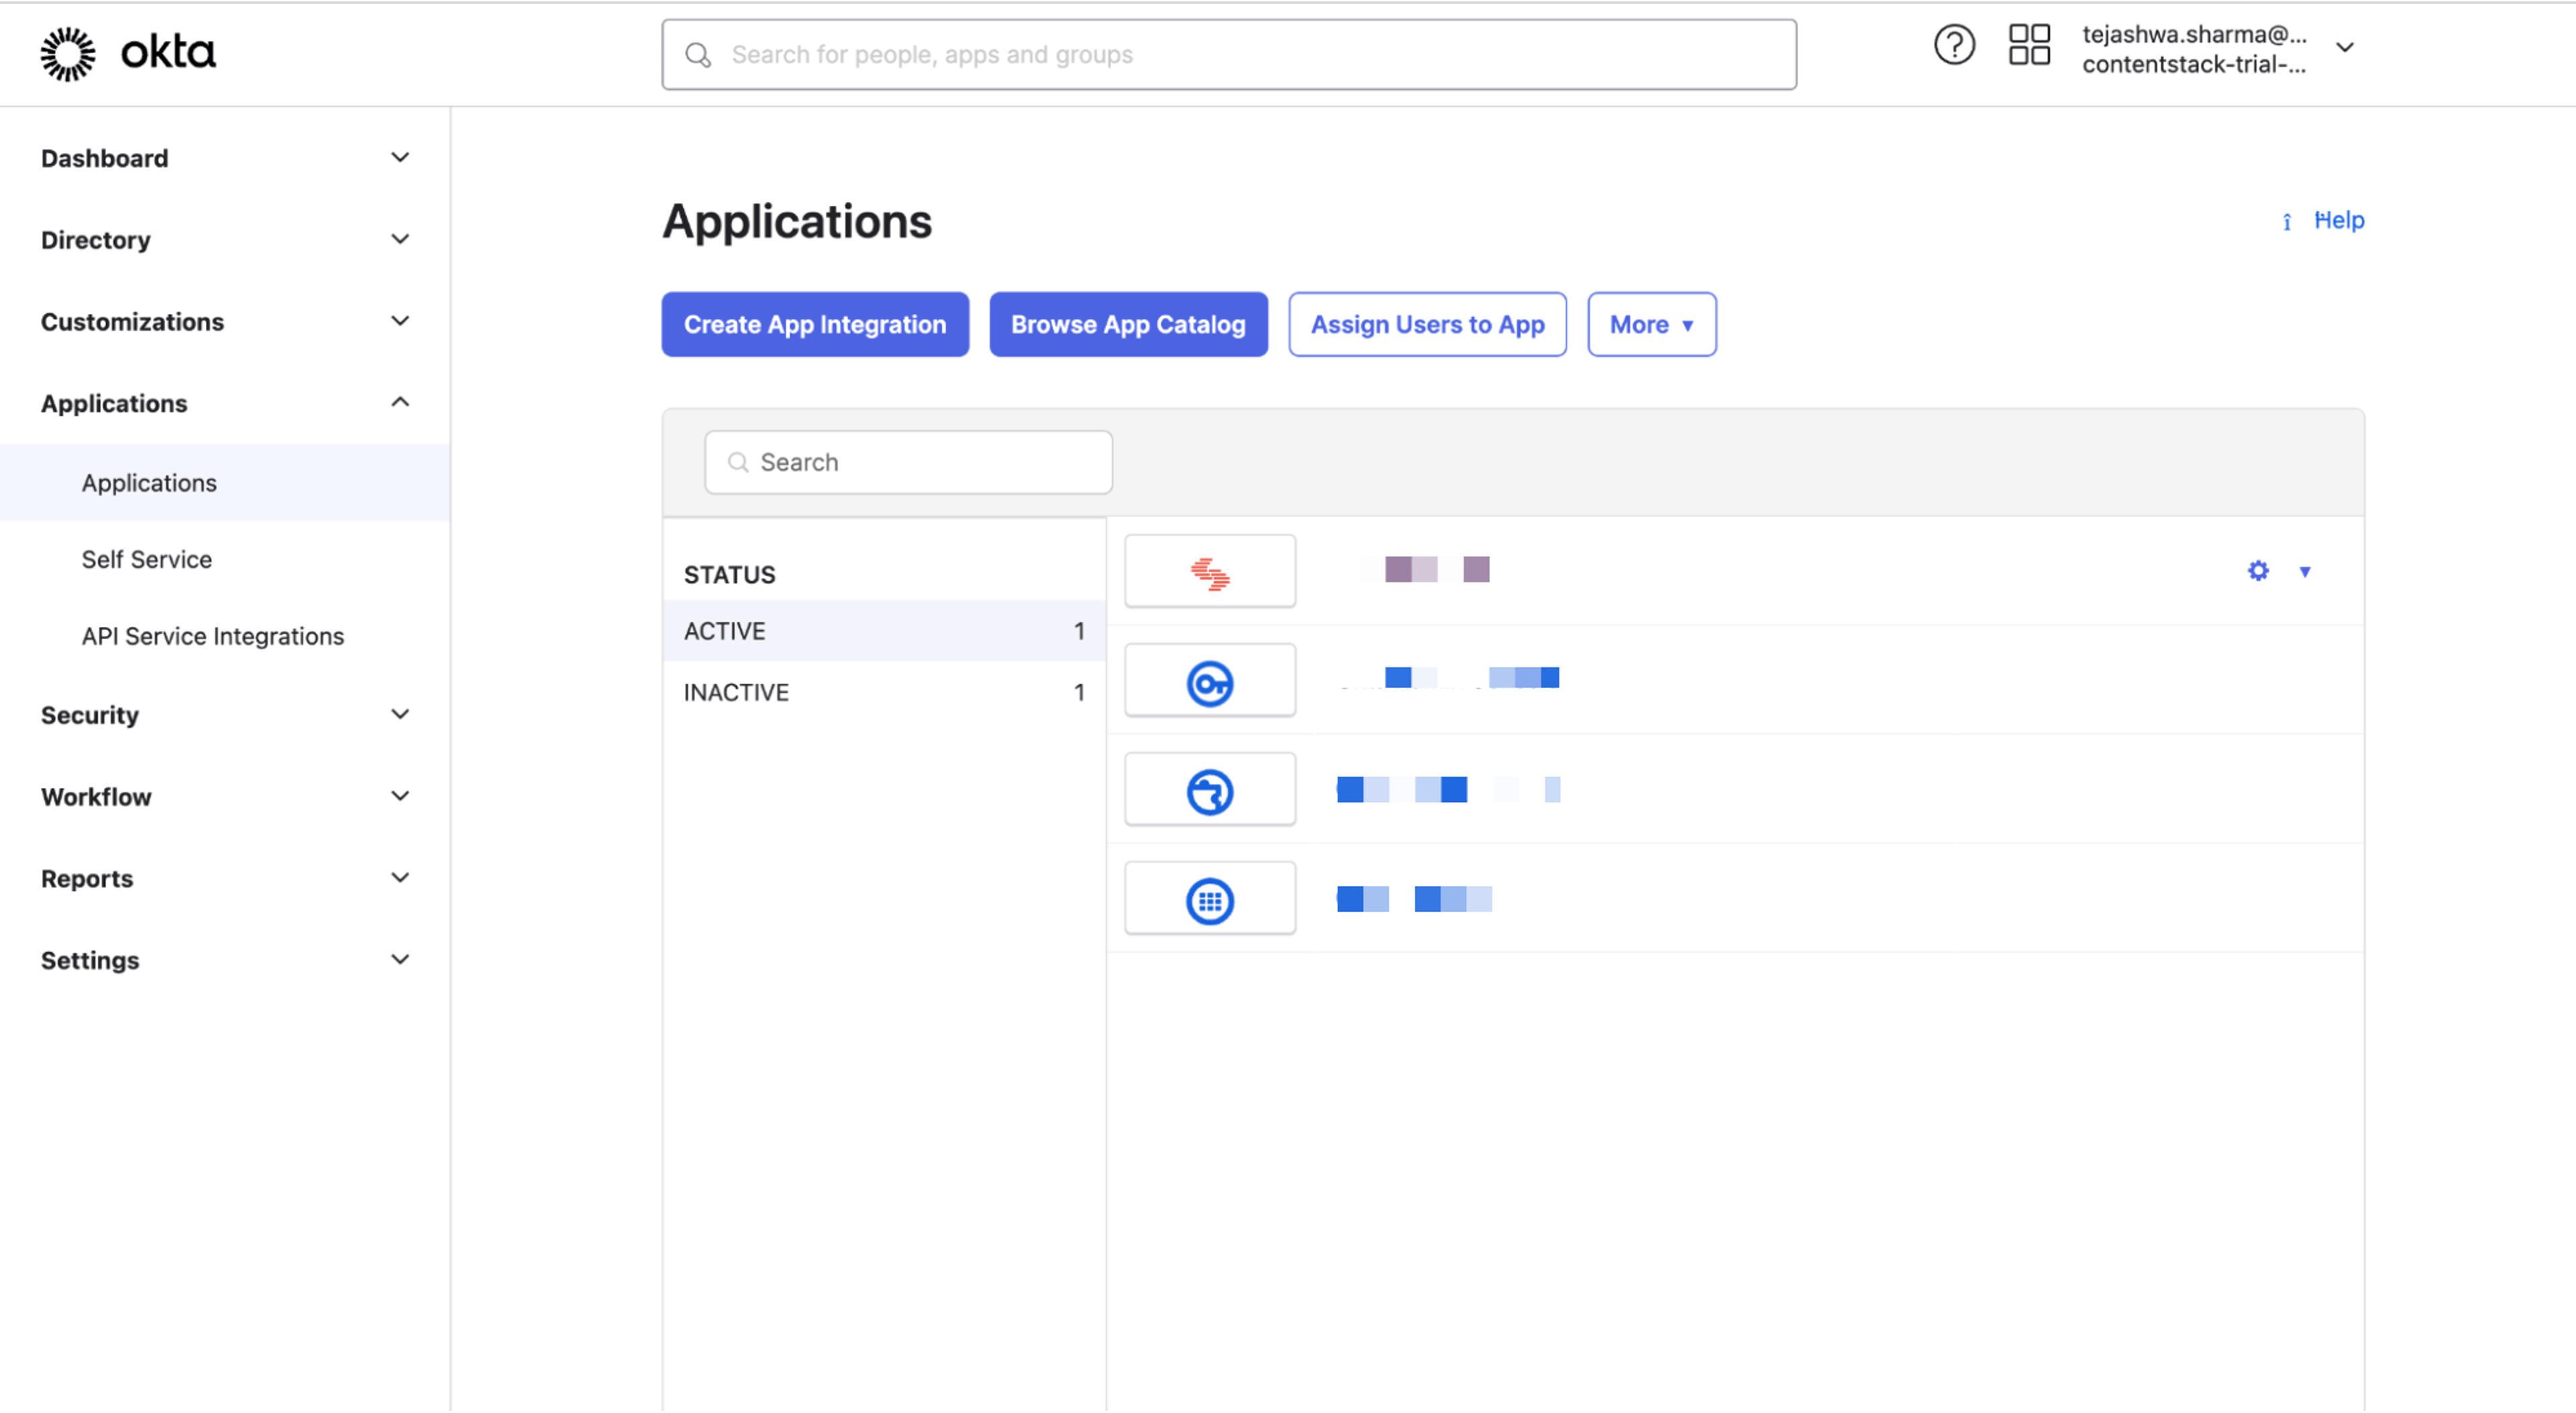Select Security label in sidebar
The image size is (2576, 1413).
tap(89, 715)
